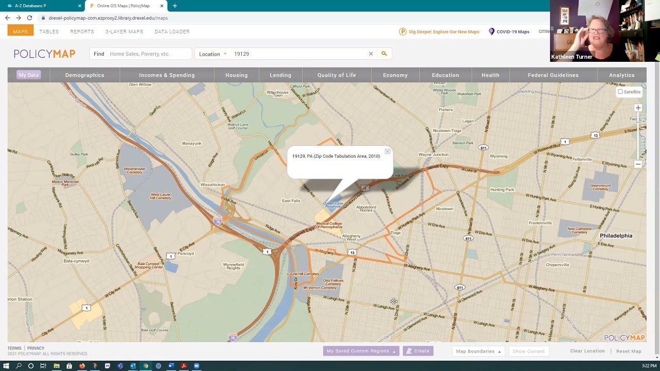Open Firefox from the taskbar
The height and width of the screenshot is (371, 660).
pyautogui.click(x=82, y=366)
